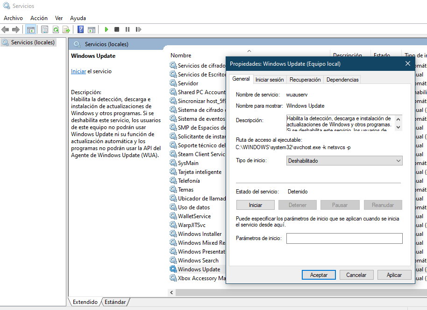Click the Parámetros de inicio input field
Viewport: 427px width, 310px height.
pos(344,238)
